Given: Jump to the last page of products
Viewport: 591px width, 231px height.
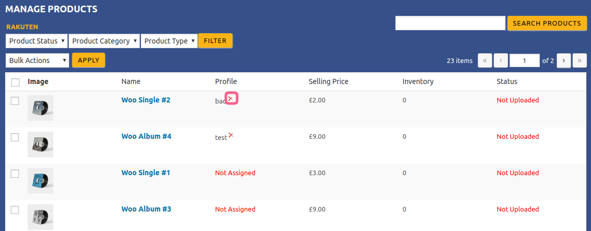Looking at the screenshot, I should [580, 60].
